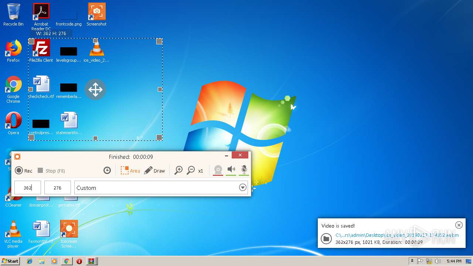Click the Icecream recorder logo icon
Image resolution: width=473 pixels, height=266 pixels.
[17, 157]
